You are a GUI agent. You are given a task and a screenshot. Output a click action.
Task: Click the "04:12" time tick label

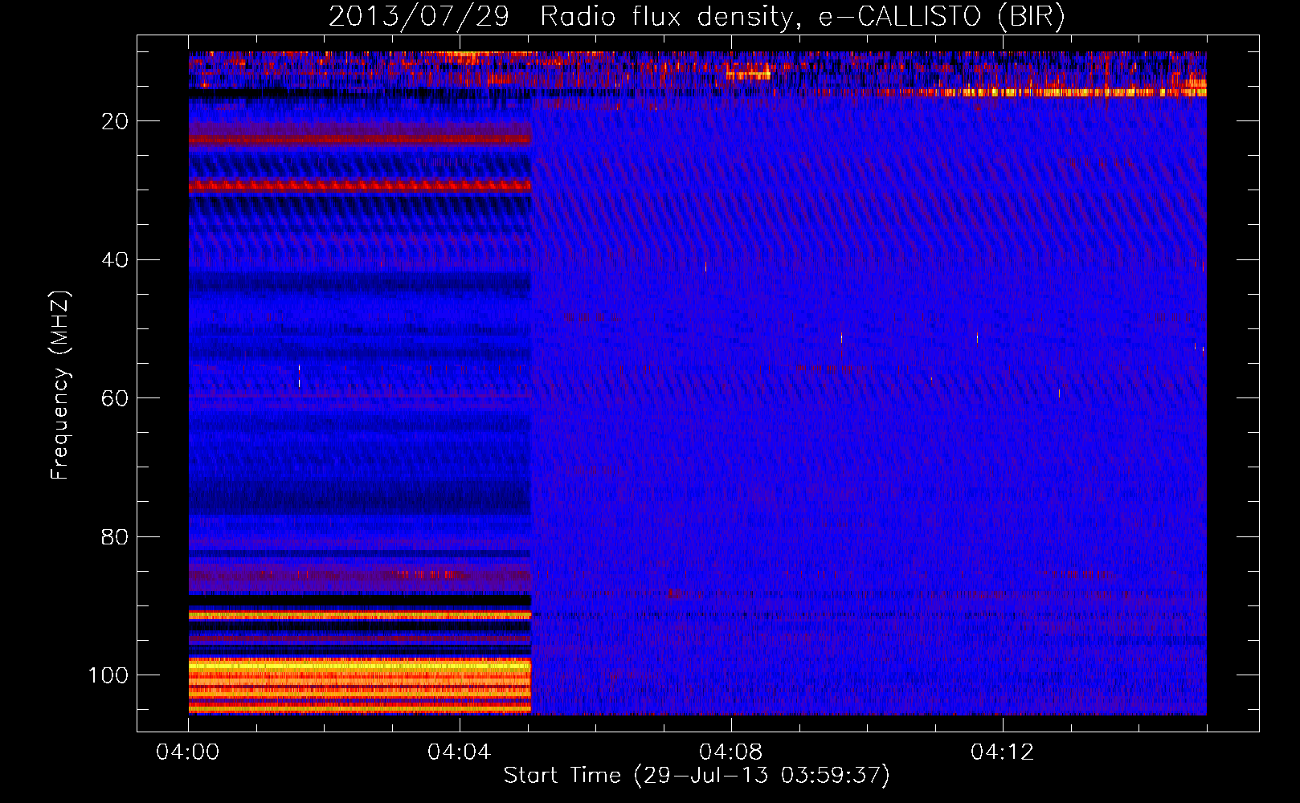(1003, 752)
